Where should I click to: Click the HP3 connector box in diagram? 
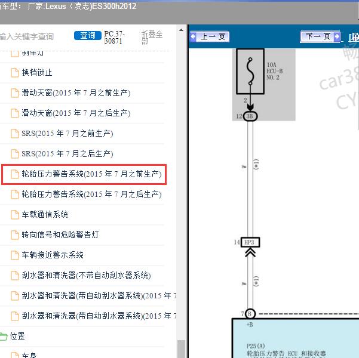(250, 242)
